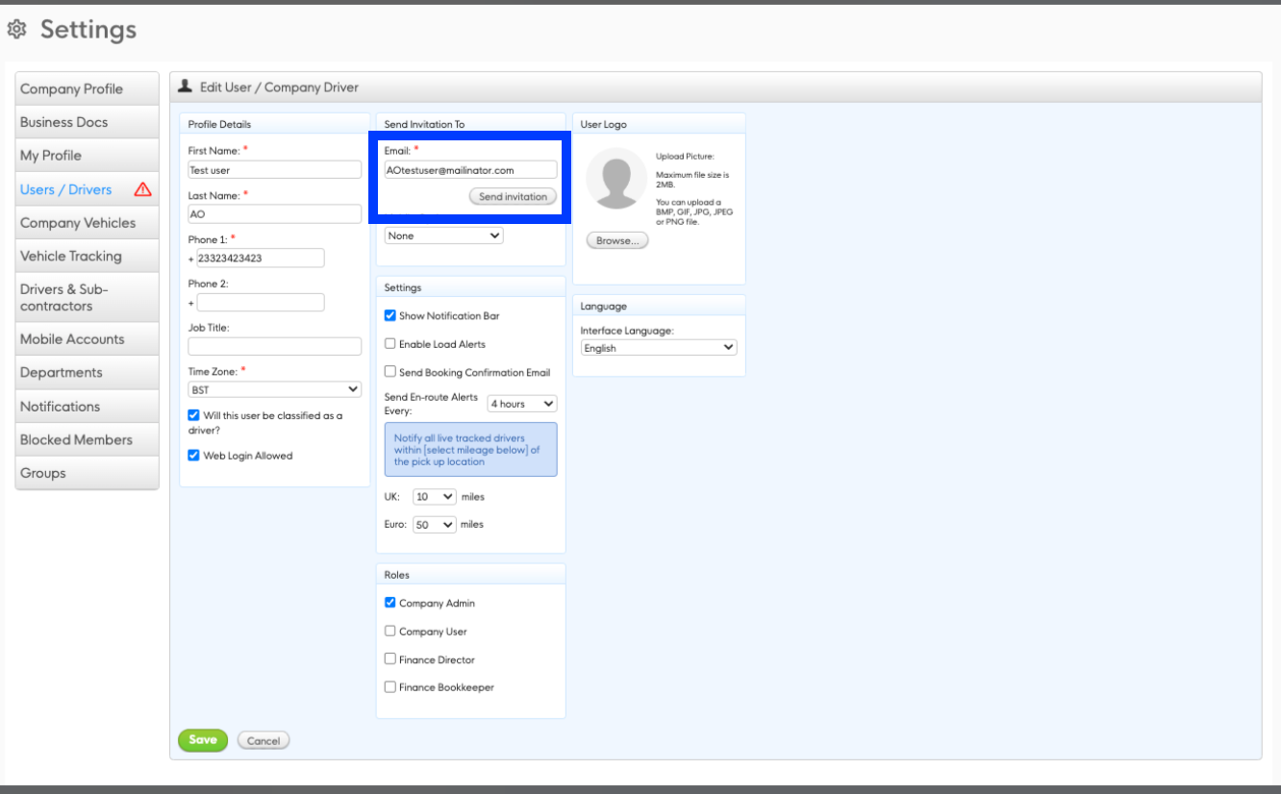The image size is (1281, 794).
Task: Open the UK miles dropdown
Action: tap(434, 497)
